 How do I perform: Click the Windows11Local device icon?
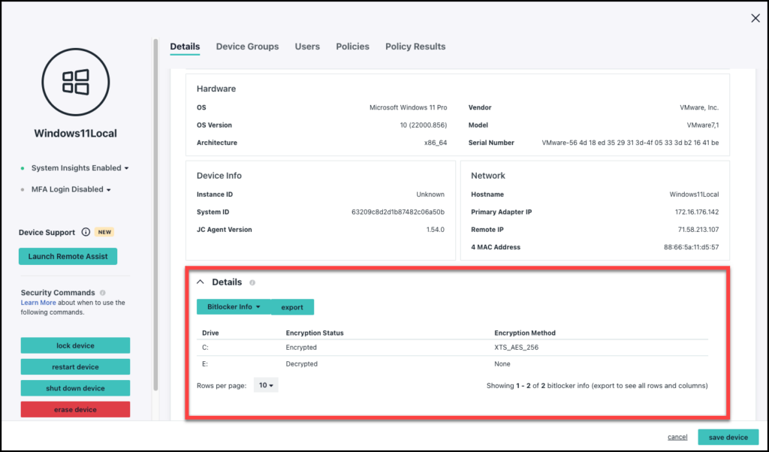(75, 81)
